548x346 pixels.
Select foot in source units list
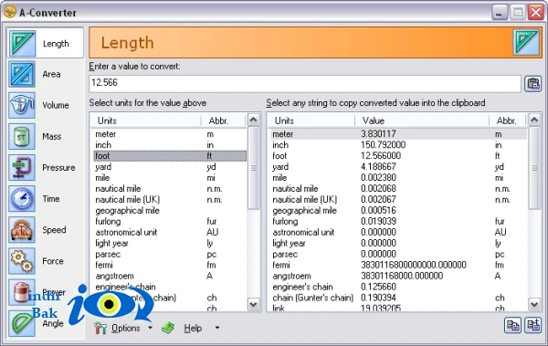pos(170,156)
